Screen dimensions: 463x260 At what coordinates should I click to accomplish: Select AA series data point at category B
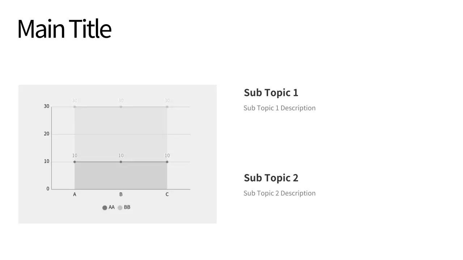[121, 162]
